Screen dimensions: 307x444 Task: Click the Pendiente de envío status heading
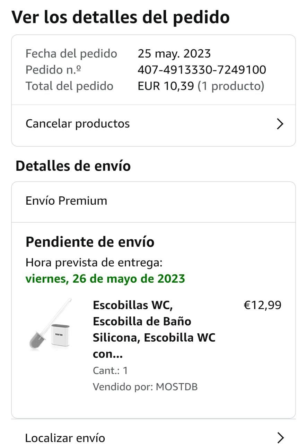tap(90, 242)
